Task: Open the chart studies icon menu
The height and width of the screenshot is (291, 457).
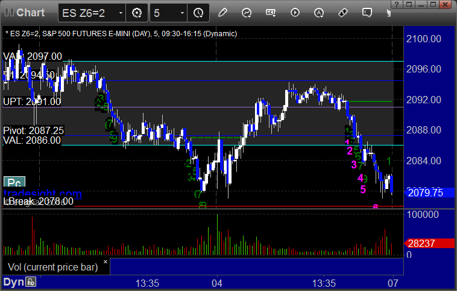Action: point(247,13)
